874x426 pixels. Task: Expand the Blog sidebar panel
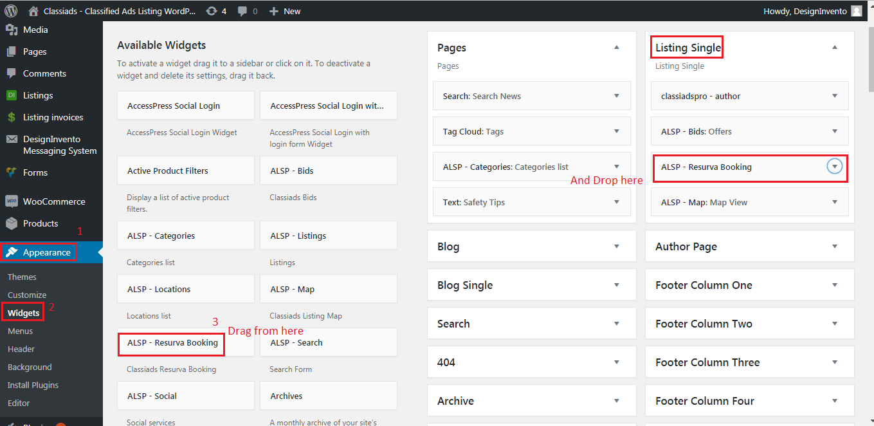pos(616,246)
